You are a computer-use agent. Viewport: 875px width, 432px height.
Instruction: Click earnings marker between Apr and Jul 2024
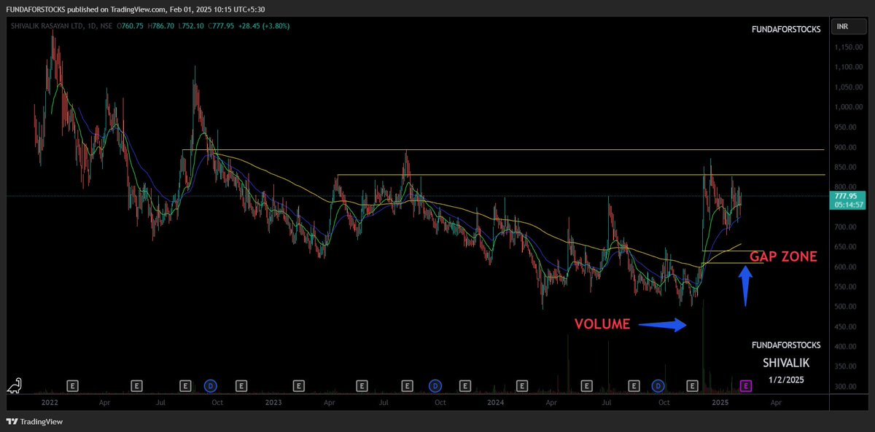click(586, 385)
